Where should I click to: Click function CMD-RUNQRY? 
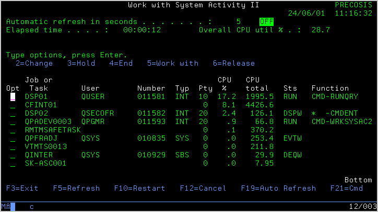coord(335,97)
